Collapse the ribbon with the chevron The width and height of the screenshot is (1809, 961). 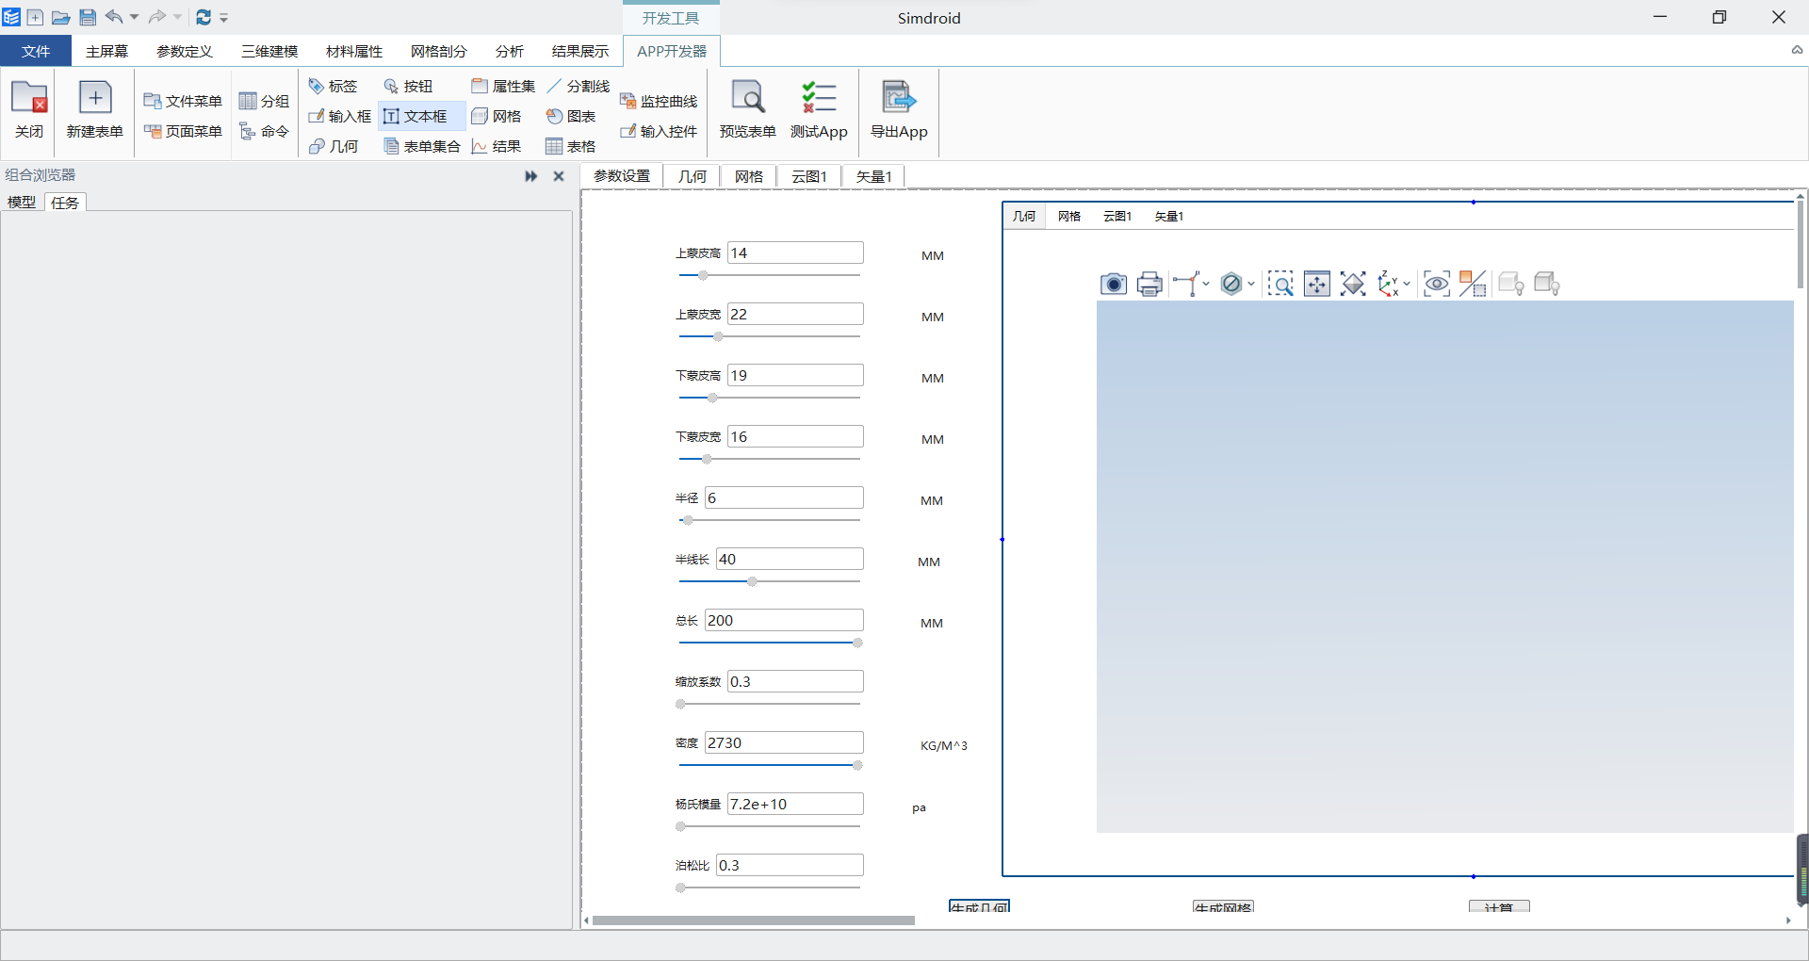click(x=1797, y=51)
